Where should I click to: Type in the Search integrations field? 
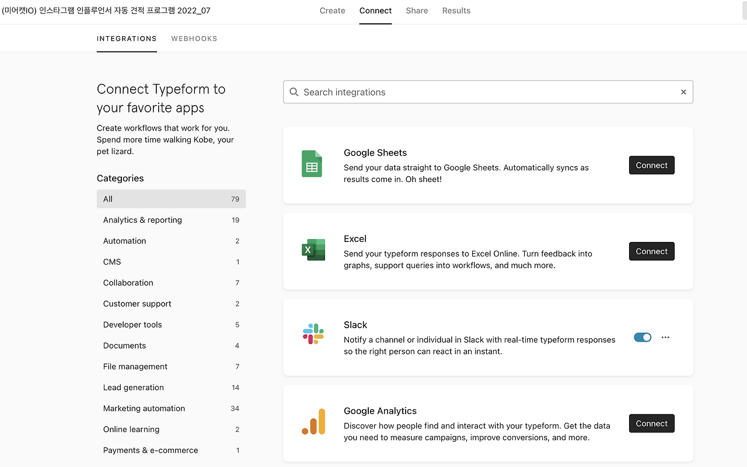tap(488, 92)
